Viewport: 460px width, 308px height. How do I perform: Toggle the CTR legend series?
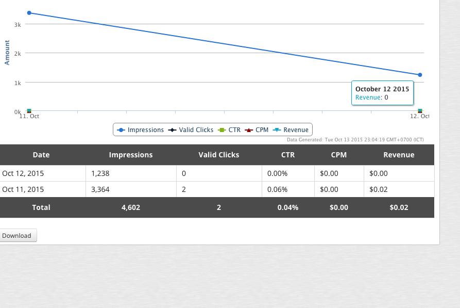(230, 130)
